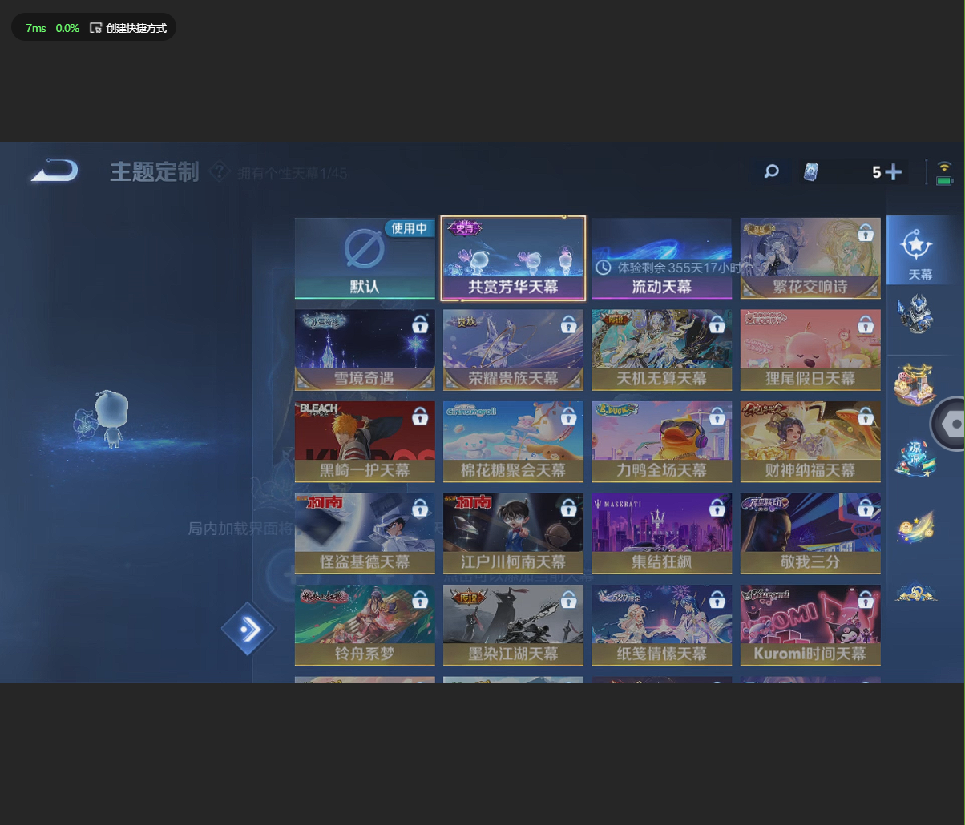
Task: Select the 黑崎一护天幕 thumbnail
Action: (x=365, y=441)
